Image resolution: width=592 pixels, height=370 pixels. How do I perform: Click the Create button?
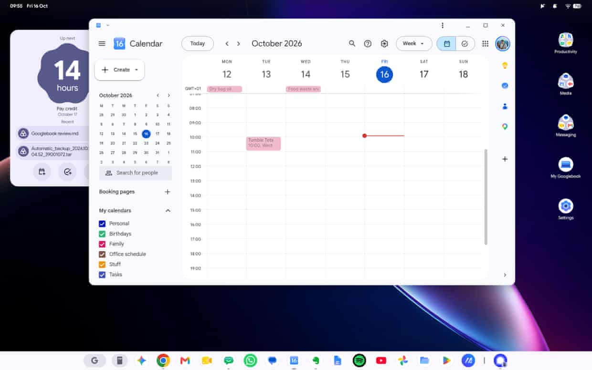(119, 70)
